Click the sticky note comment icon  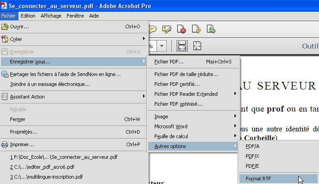click(x=153, y=29)
